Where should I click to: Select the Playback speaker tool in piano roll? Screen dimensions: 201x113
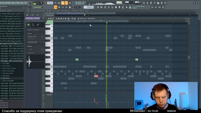point(75,19)
